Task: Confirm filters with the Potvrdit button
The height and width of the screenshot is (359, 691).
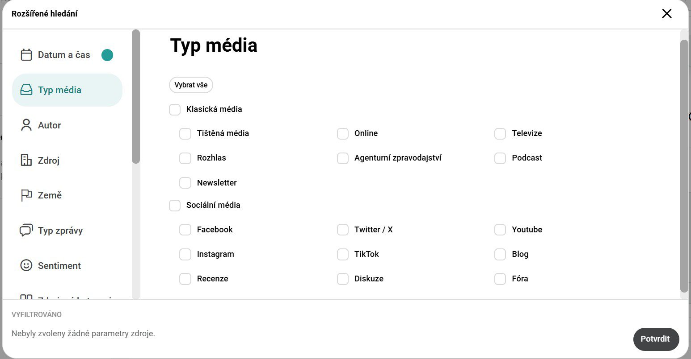Action: (x=656, y=339)
